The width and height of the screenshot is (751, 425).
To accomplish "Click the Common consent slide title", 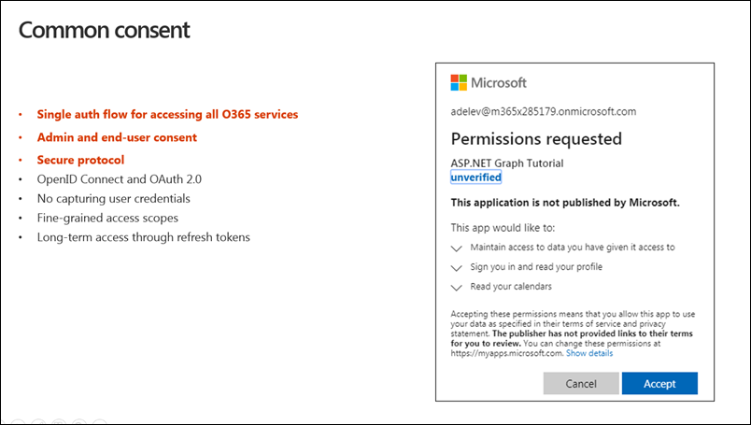I will point(105,30).
